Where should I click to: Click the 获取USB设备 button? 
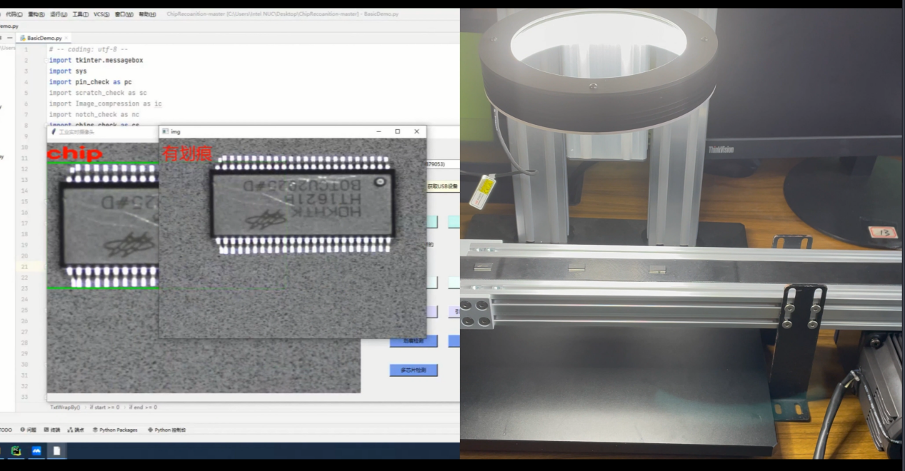[x=442, y=186]
